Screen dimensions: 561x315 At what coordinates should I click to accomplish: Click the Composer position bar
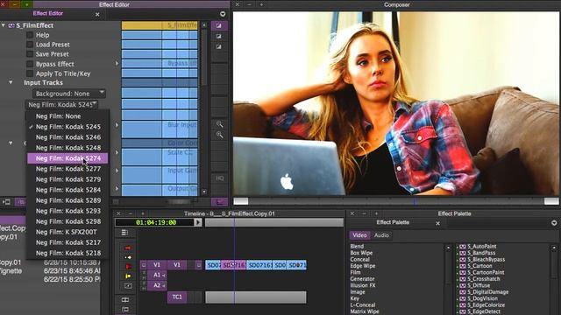click(x=395, y=201)
